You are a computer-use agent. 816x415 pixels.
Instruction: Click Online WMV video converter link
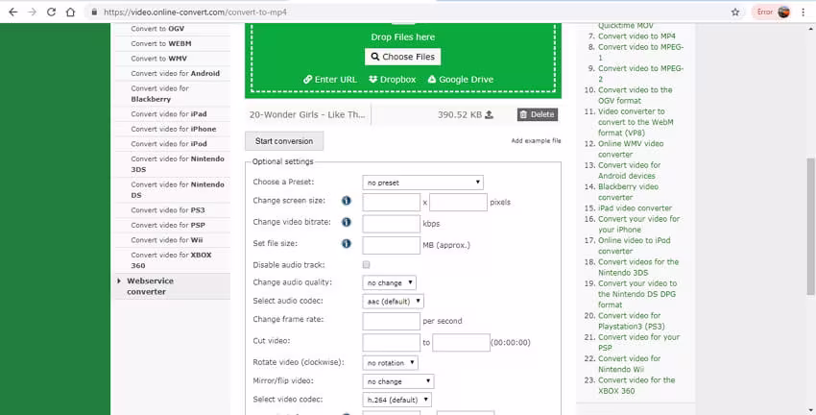click(x=631, y=149)
